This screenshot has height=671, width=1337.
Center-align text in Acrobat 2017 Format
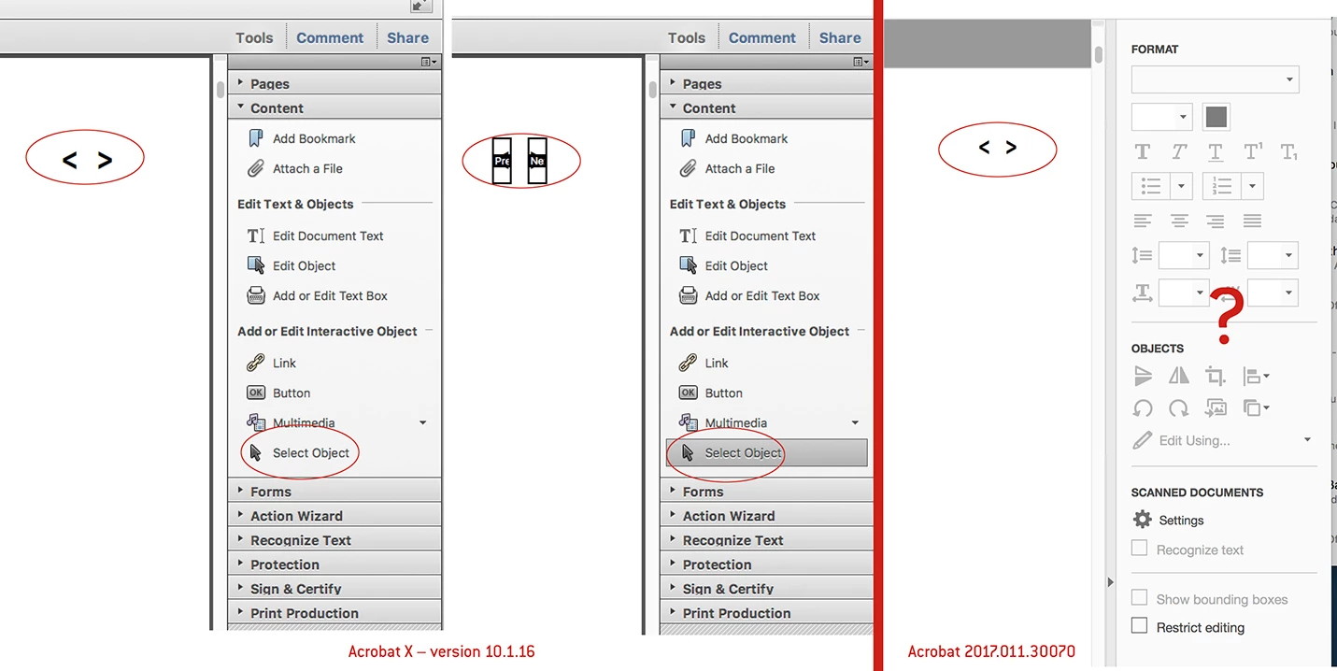coord(1179,221)
